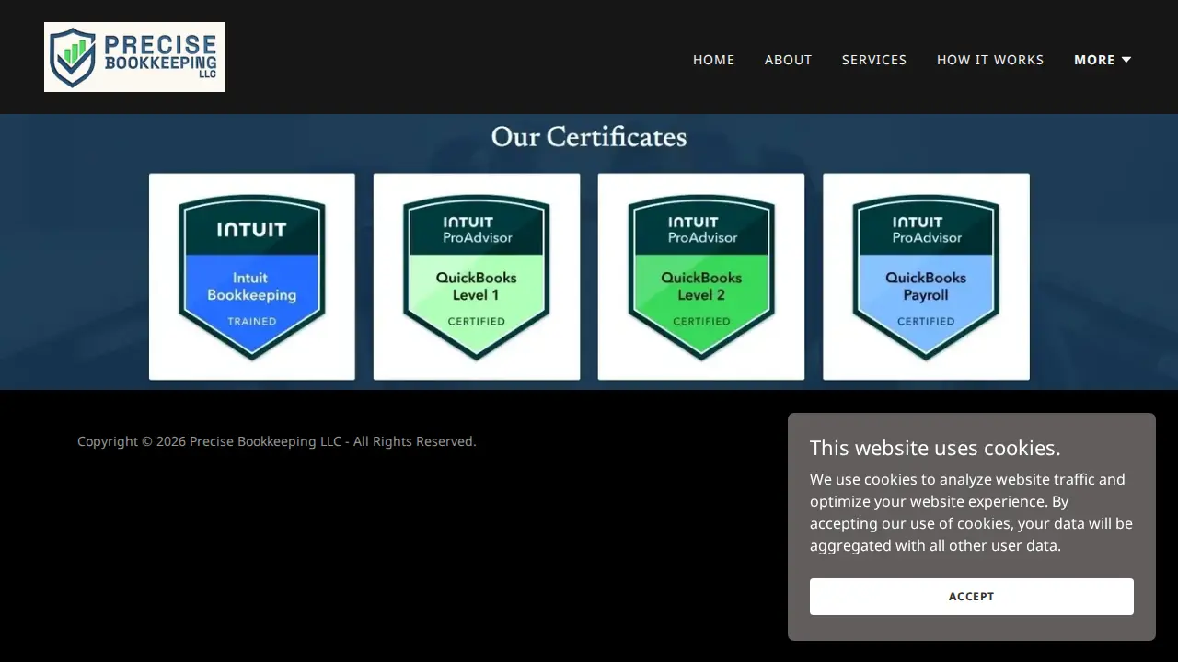View the Intuit Bookkeeping Trained badge
The height and width of the screenshot is (662, 1178).
[252, 277]
